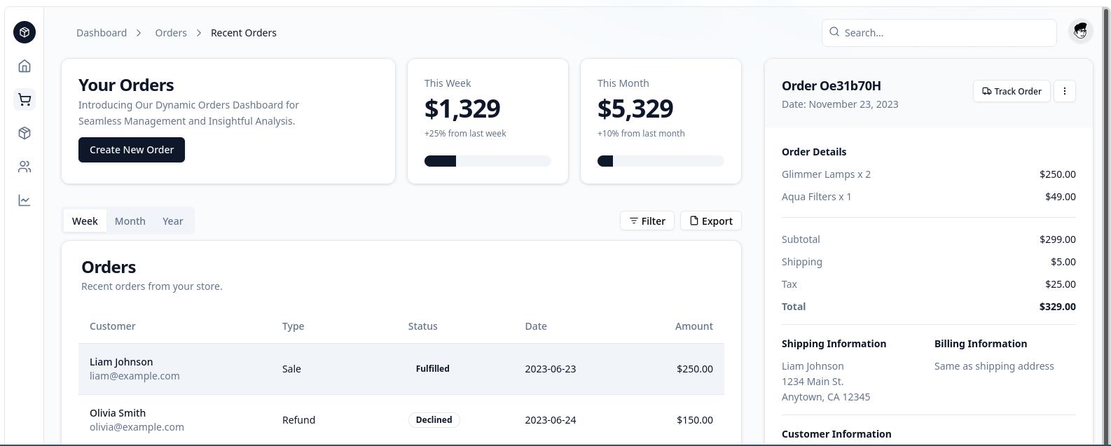Click the user avatar in top right
This screenshot has width=1111, height=446.
coord(1081,32)
